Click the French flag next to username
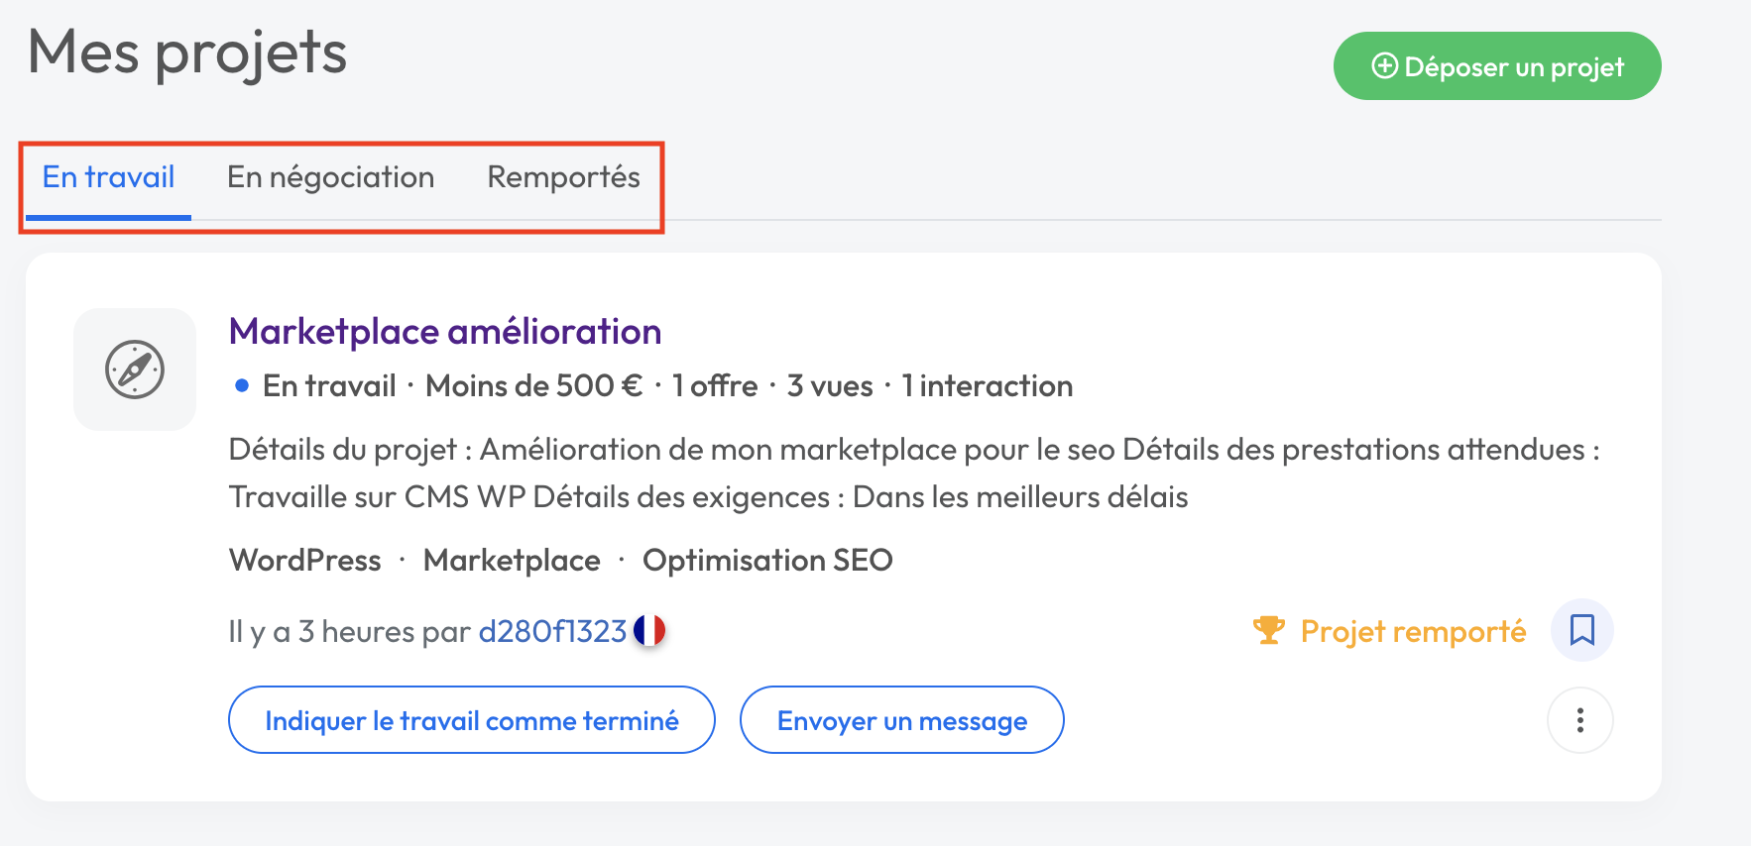 click(x=649, y=630)
